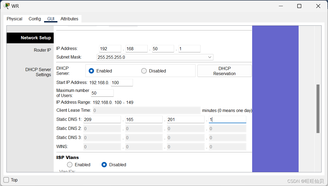
Task: Click Static DNS 3 first octet field
Action: (102, 138)
